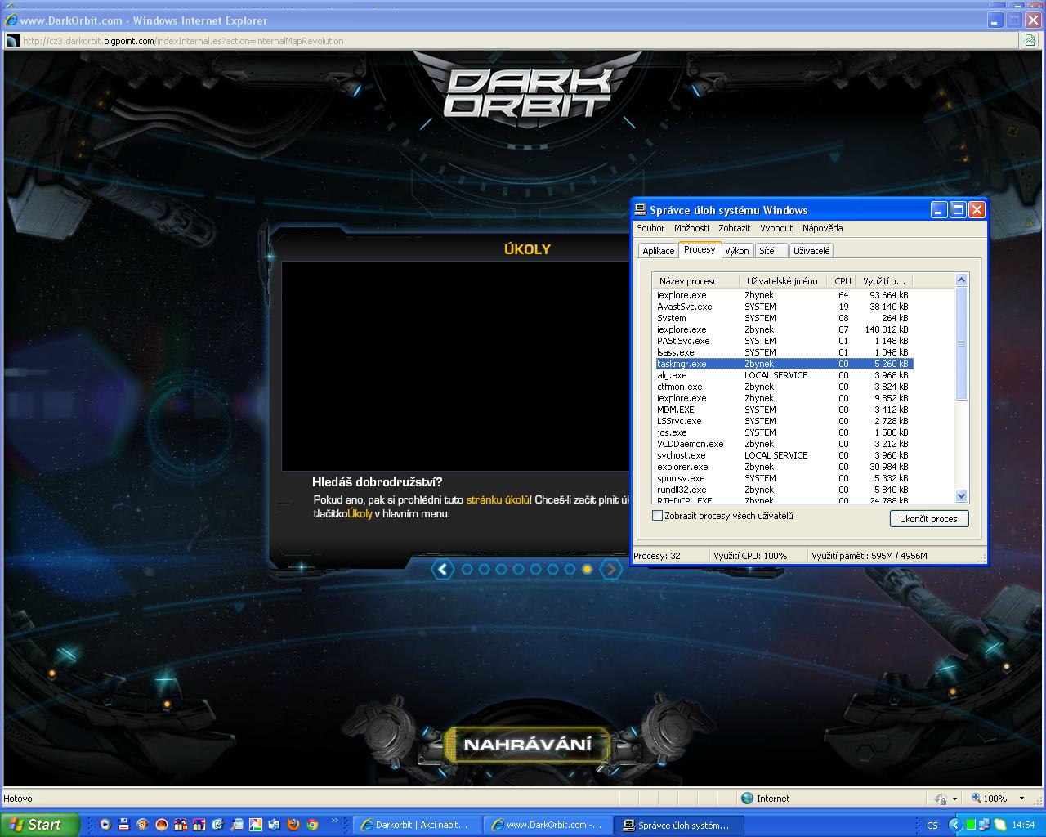Switch to the Uživatelé tab
This screenshot has width=1046, height=837.
coord(811,251)
